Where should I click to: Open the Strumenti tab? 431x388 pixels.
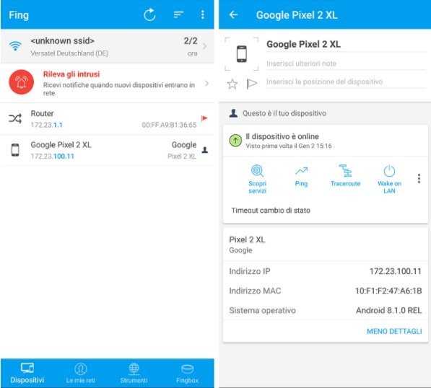(134, 373)
